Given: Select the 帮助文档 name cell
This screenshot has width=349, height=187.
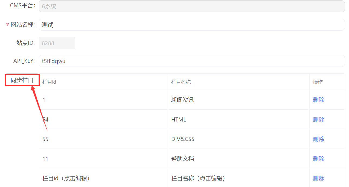Looking at the screenshot, I should pos(182,159).
